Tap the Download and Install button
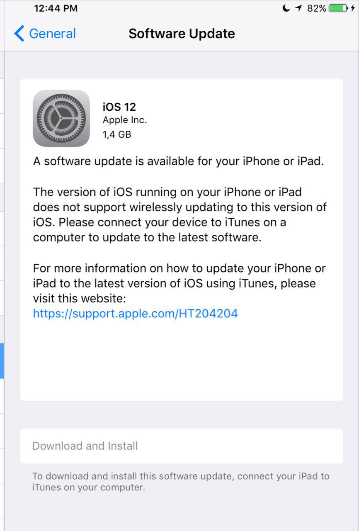Image resolution: width=359 pixels, height=531 pixels. coord(182,446)
